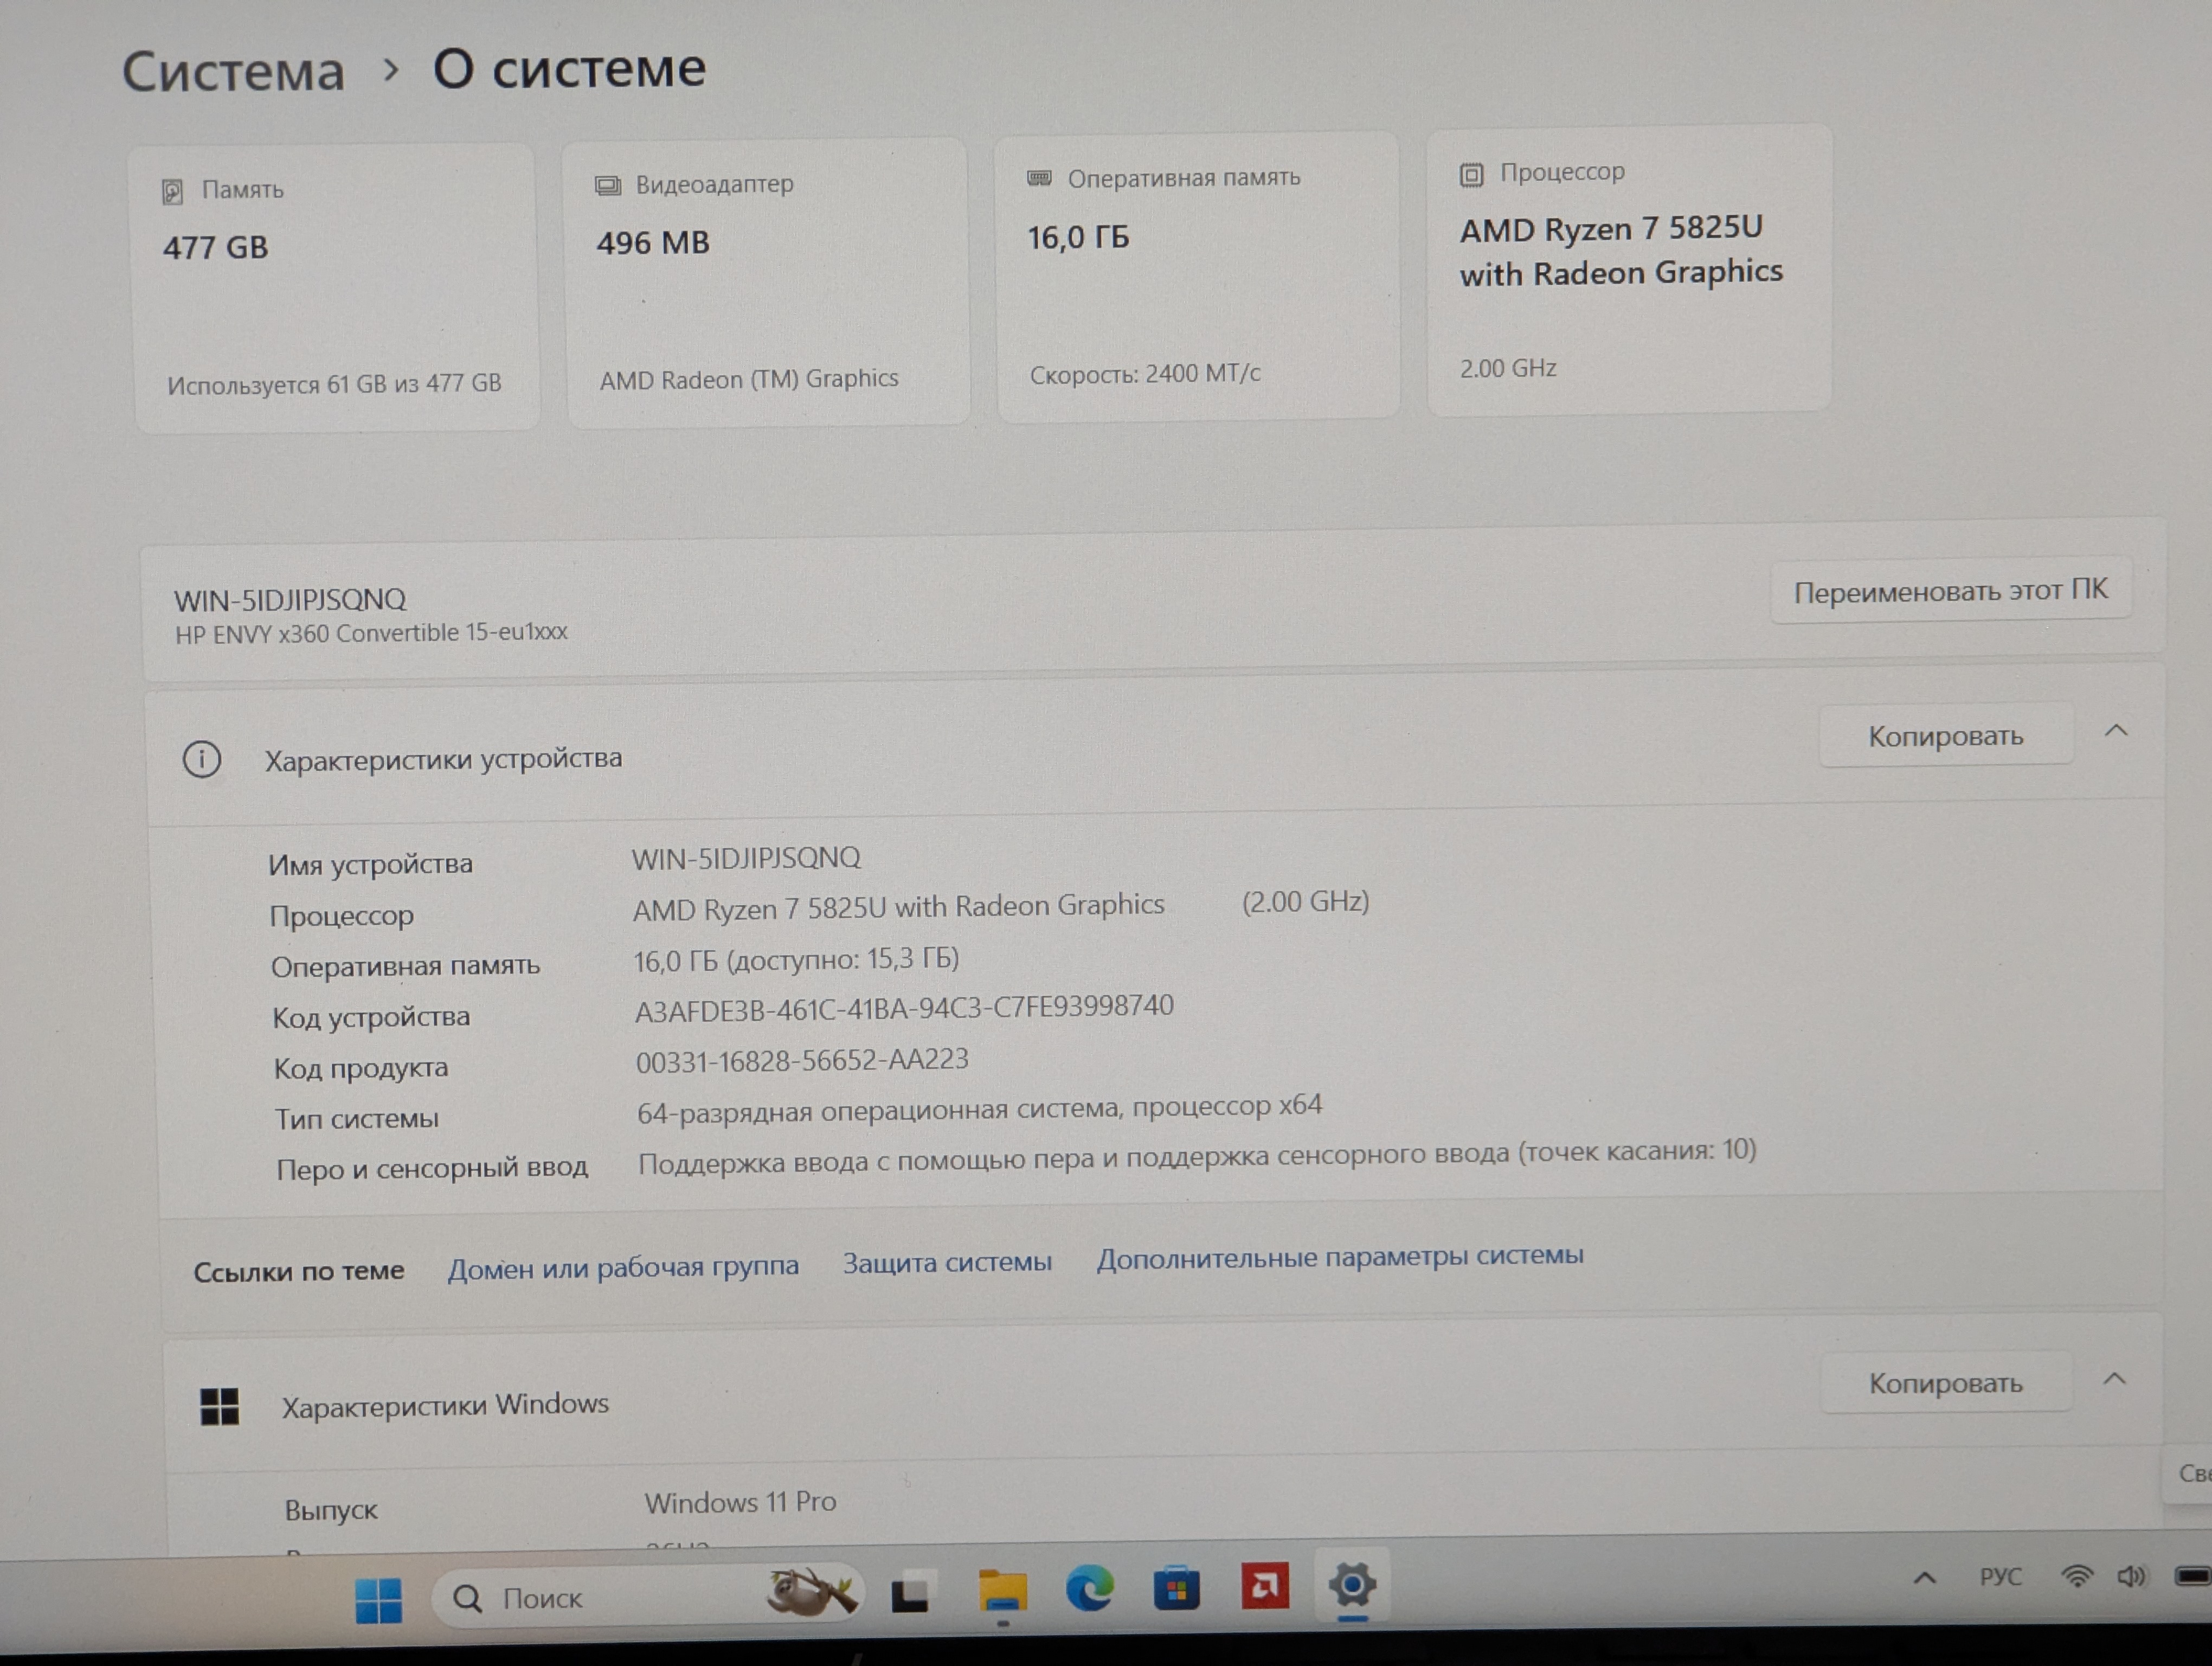Click the 16,0 ГБ RAM card

point(1197,277)
